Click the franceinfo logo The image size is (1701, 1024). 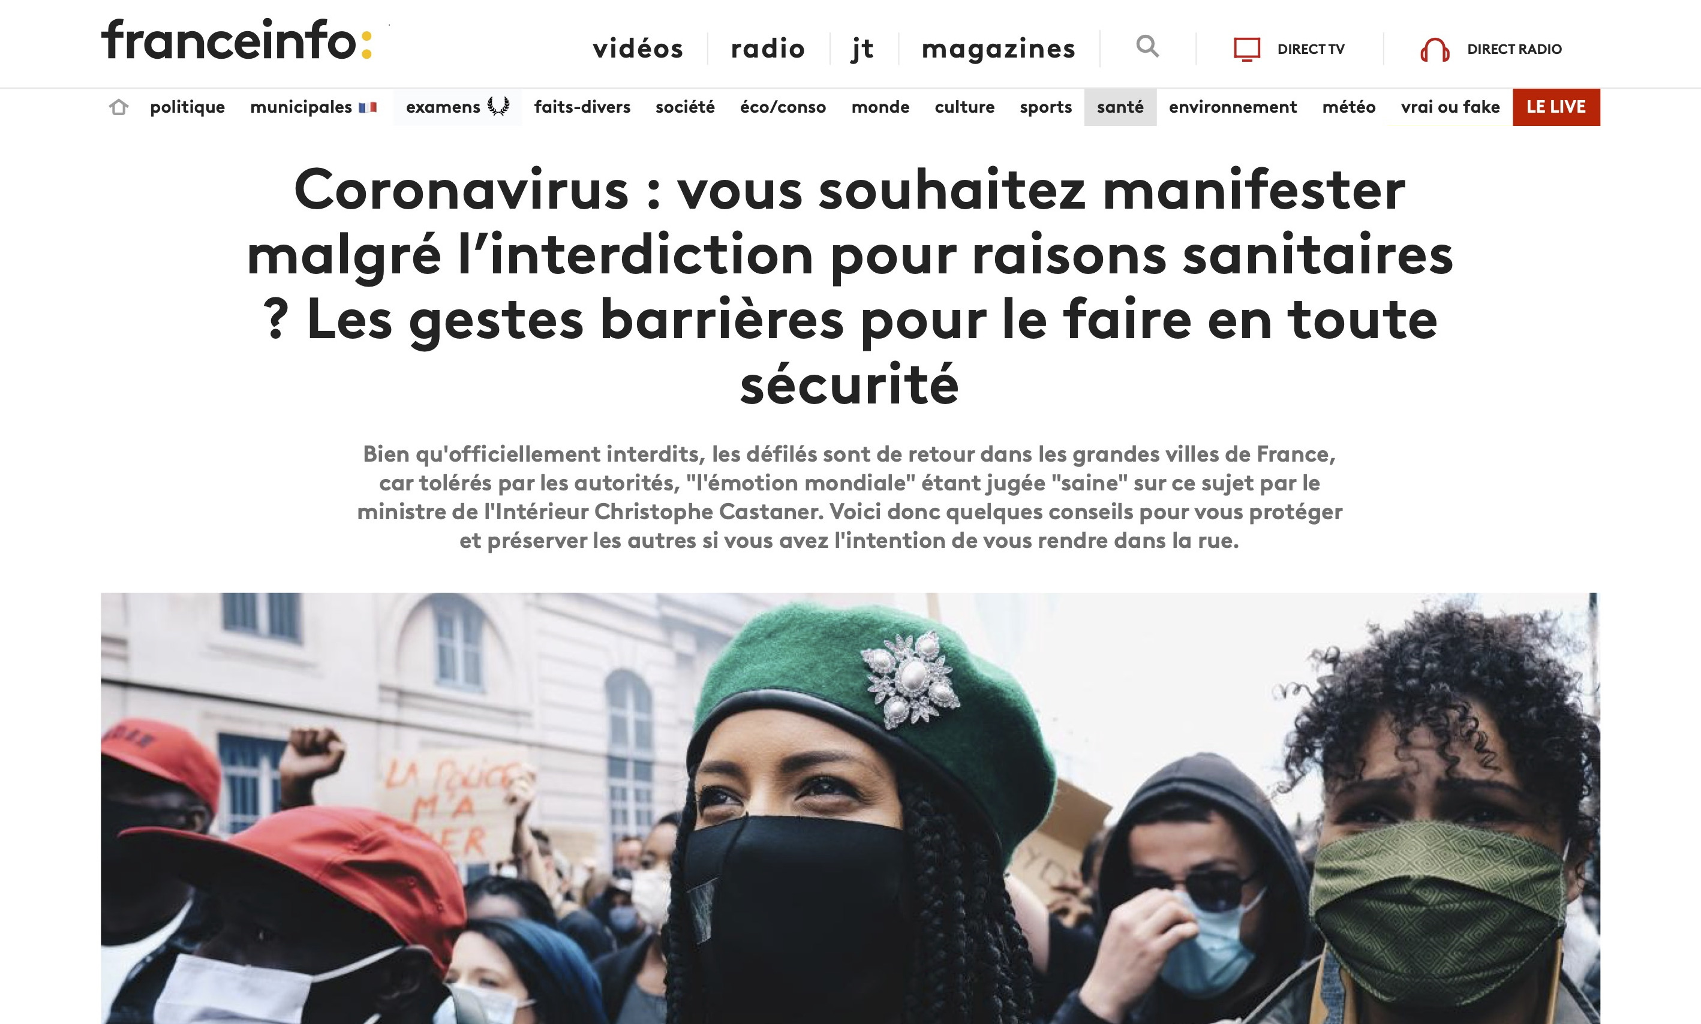(x=237, y=40)
